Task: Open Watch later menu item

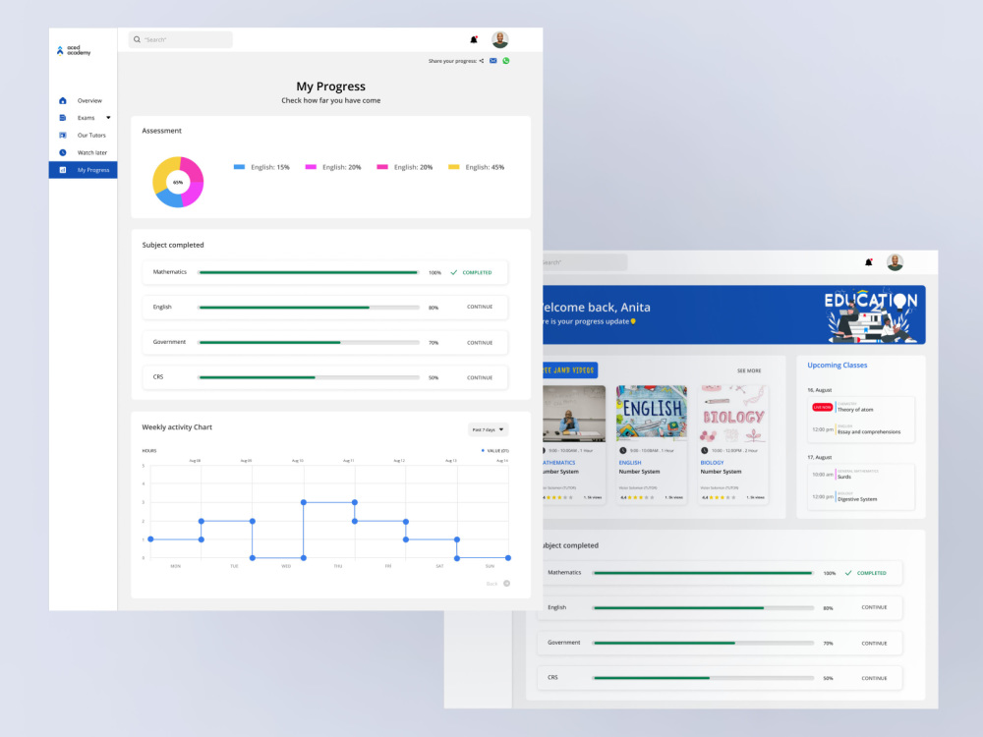Action: point(92,152)
